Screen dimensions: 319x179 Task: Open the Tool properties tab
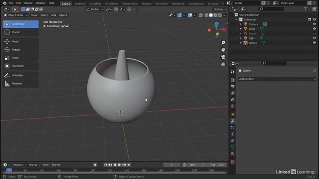point(233,72)
